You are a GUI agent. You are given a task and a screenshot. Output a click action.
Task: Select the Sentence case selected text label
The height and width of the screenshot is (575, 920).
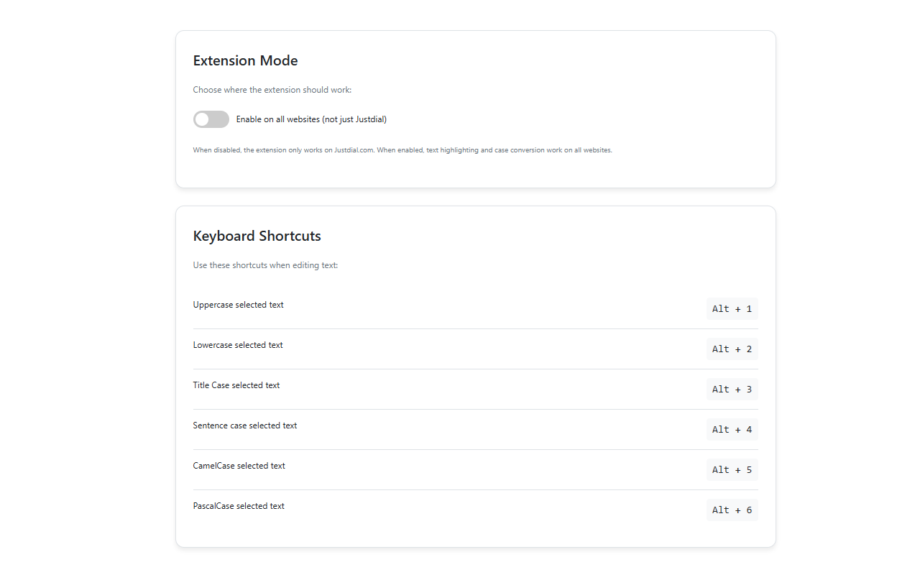(x=244, y=425)
